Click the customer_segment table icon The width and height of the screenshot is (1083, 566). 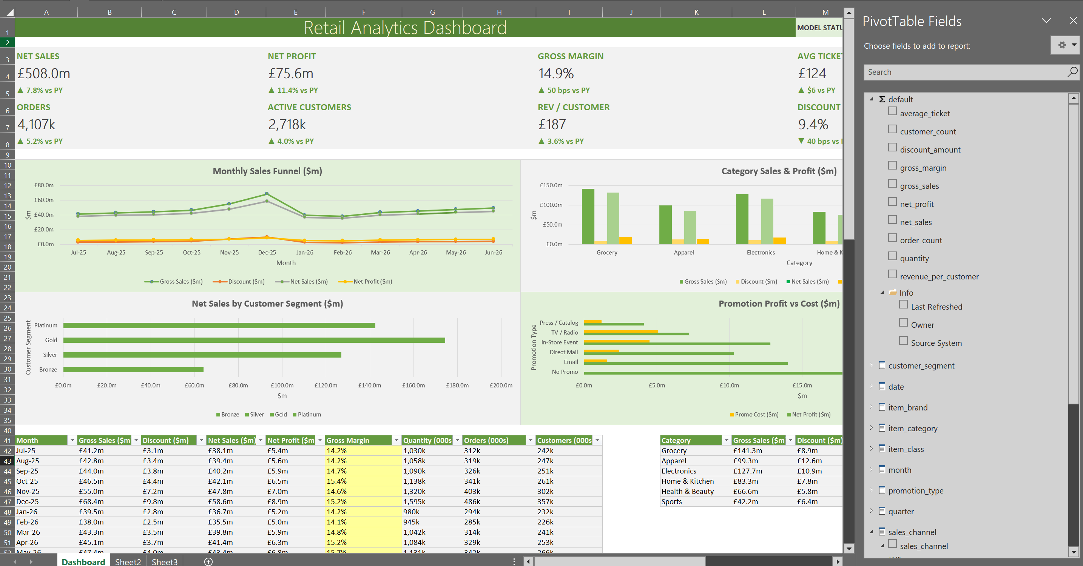point(882,365)
